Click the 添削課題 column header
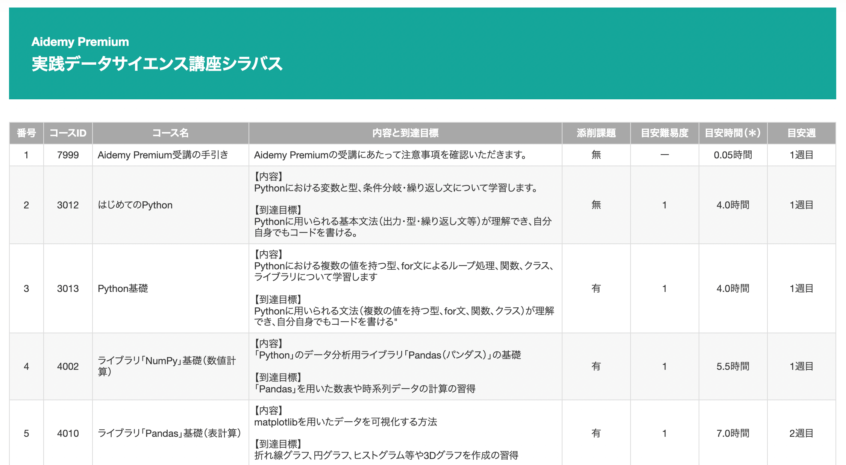Image resolution: width=846 pixels, height=465 pixels. coord(596,133)
